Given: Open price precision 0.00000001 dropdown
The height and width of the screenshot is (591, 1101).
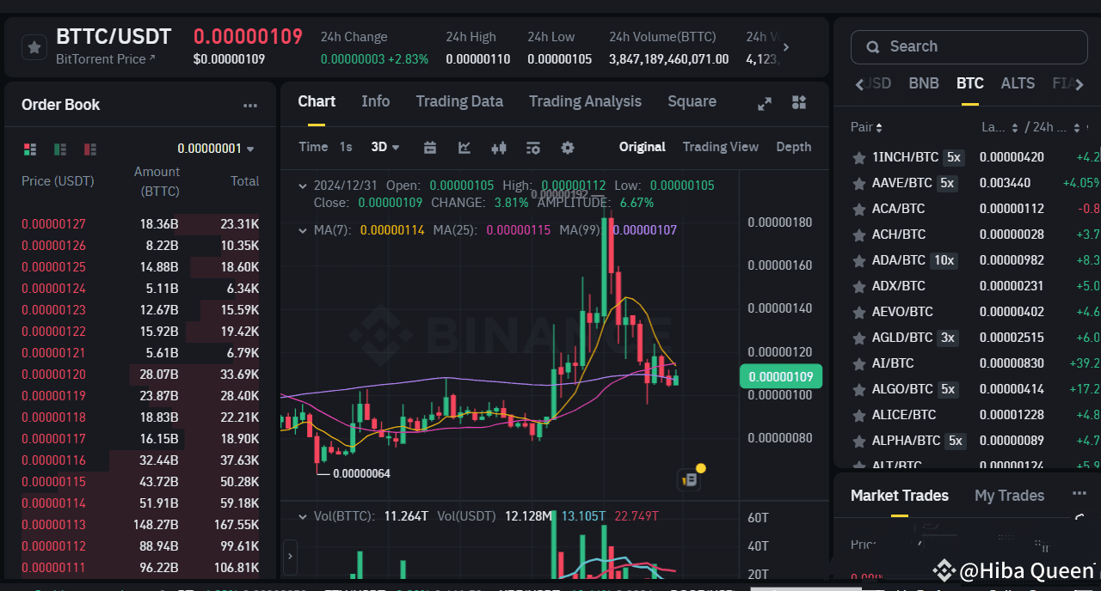Looking at the screenshot, I should tap(216, 149).
